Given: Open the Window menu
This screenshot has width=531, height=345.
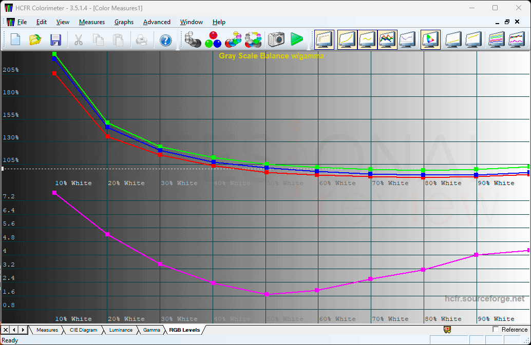Looking at the screenshot, I should [192, 22].
